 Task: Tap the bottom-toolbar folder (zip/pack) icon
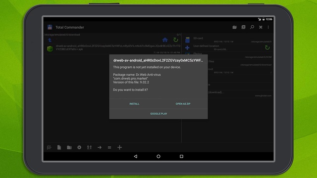[69, 147]
